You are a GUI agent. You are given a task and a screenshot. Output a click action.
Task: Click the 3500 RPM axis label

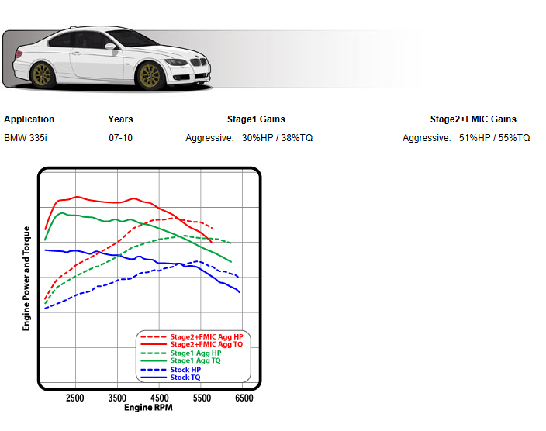point(117,398)
